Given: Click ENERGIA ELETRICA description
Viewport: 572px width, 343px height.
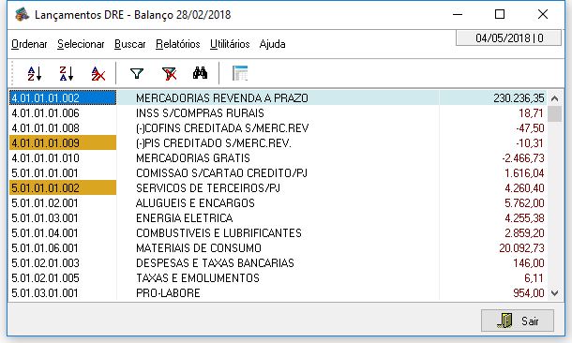Looking at the screenshot, I should click(x=184, y=218).
